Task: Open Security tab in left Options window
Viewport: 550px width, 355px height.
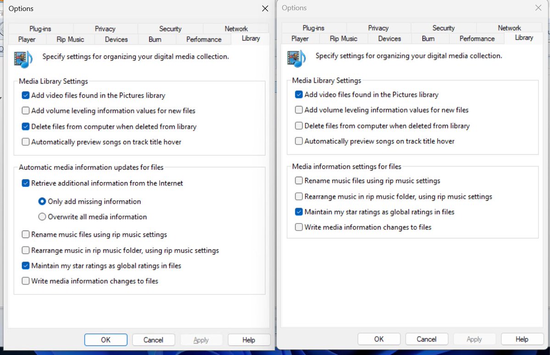Action: click(x=170, y=29)
